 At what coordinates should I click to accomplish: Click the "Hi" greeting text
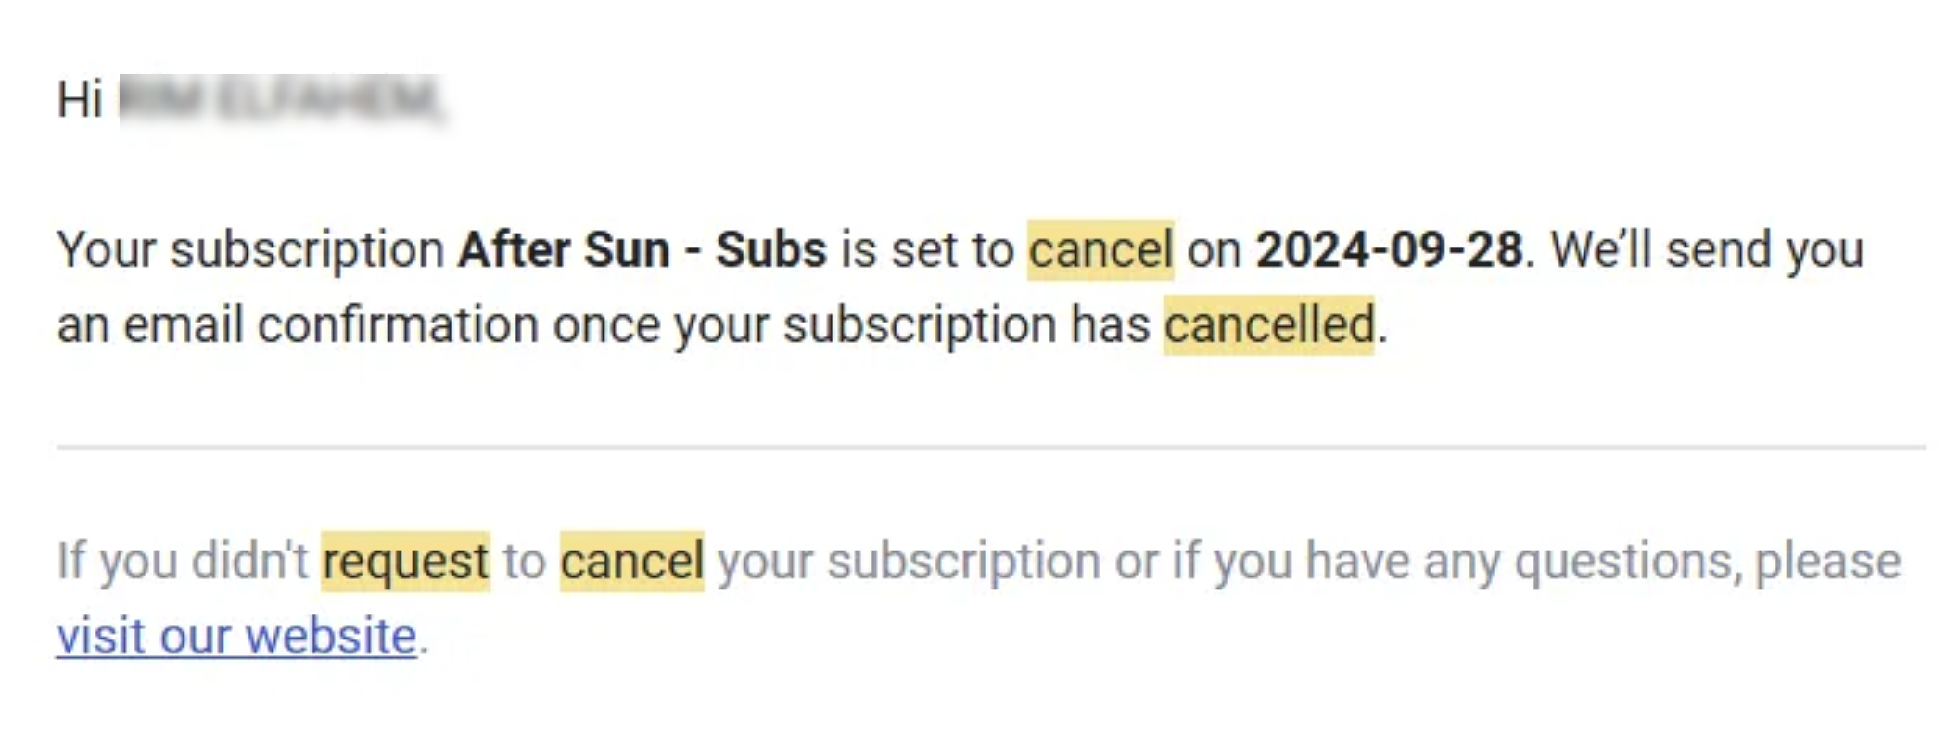pos(80,99)
